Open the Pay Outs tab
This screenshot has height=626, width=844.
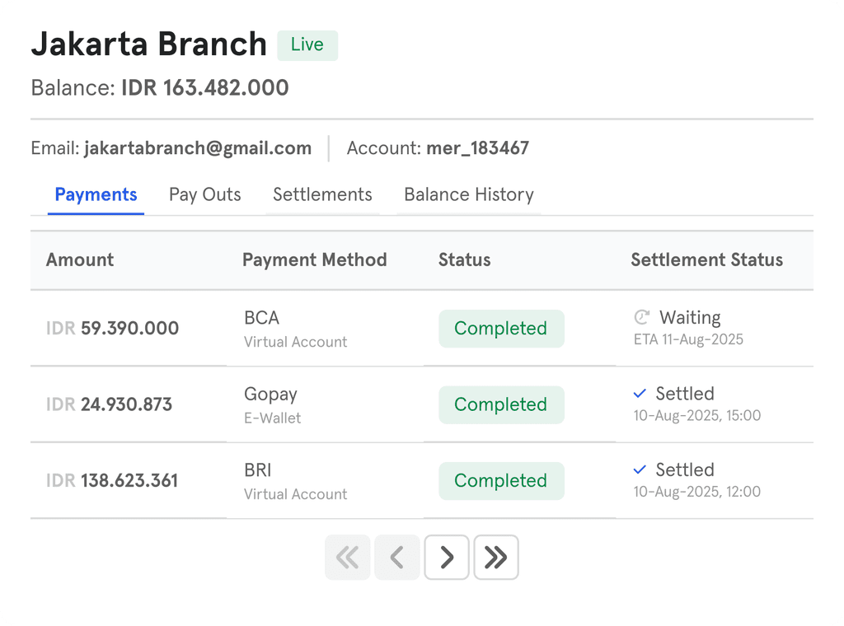tap(204, 194)
